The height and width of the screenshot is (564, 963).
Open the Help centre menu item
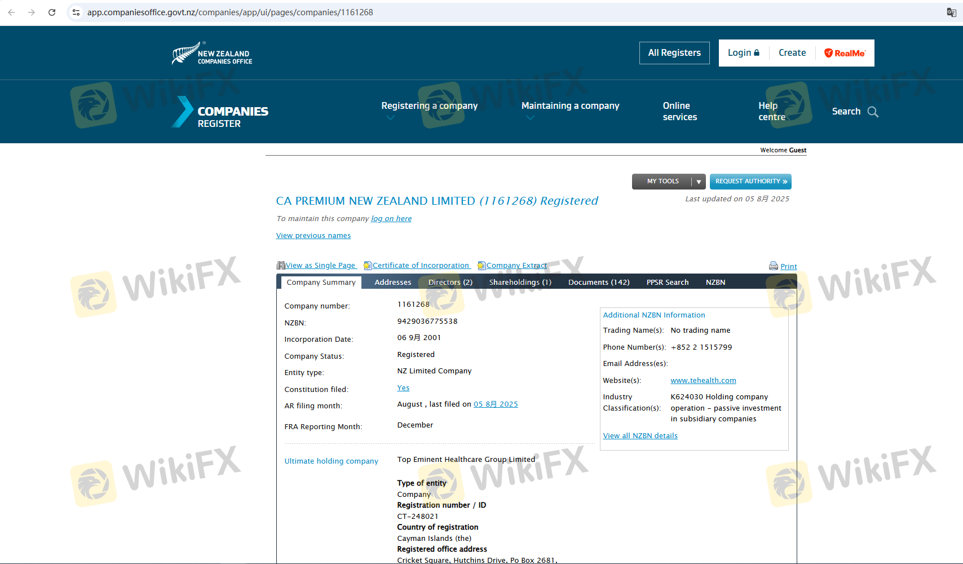coord(772,112)
